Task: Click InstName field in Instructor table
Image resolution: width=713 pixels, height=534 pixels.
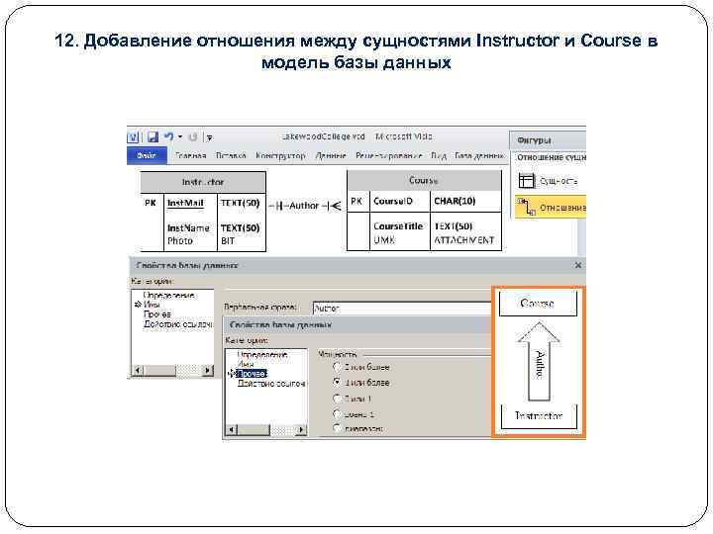Action: click(x=188, y=228)
